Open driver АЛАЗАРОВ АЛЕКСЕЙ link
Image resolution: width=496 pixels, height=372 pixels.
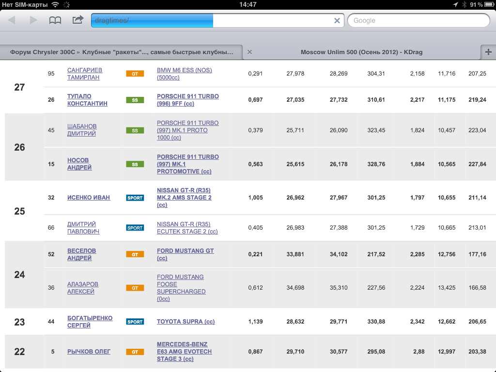[x=82, y=288]
